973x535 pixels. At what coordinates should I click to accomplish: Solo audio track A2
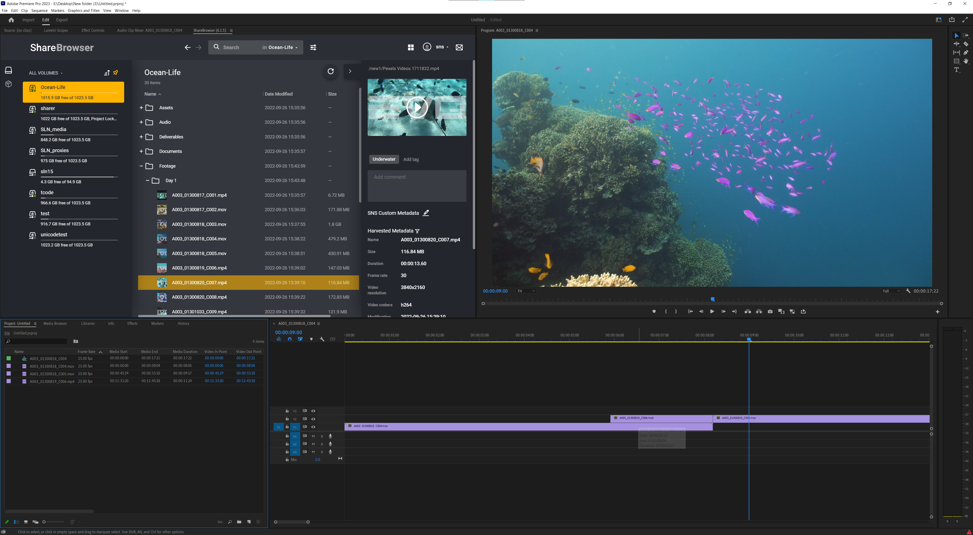click(x=322, y=444)
